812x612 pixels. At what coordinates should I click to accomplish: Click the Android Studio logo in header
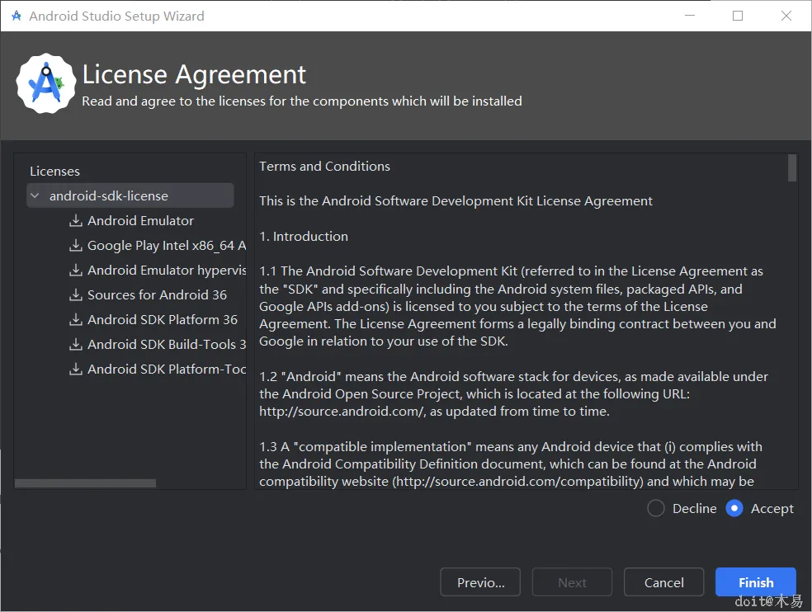coord(45,83)
